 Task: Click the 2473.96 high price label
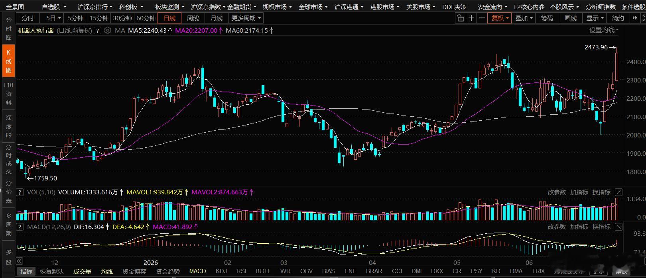pos(596,47)
